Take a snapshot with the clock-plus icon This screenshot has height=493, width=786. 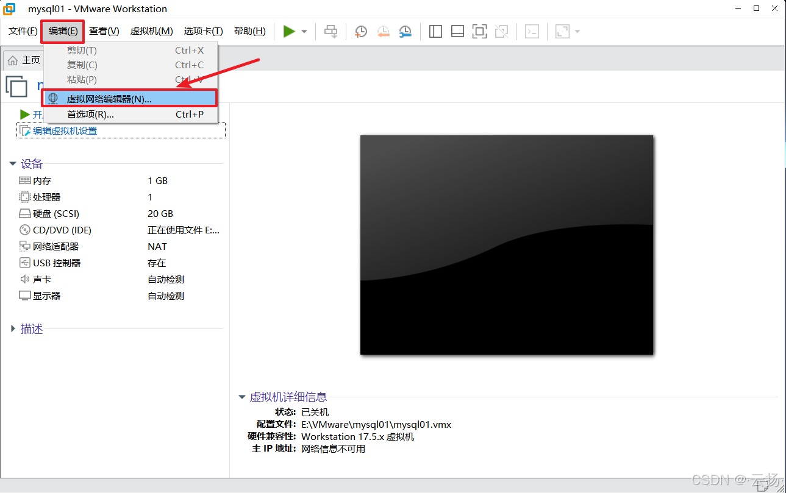click(x=361, y=31)
